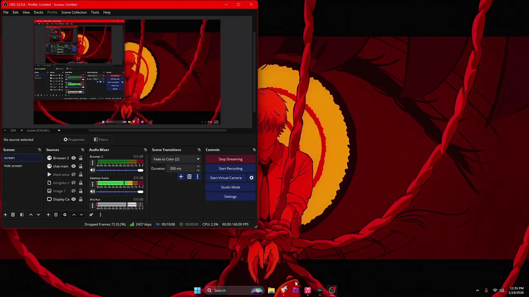Click the OBS Studio taskbar icon
Image resolution: width=529 pixels, height=297 pixels.
332,290
